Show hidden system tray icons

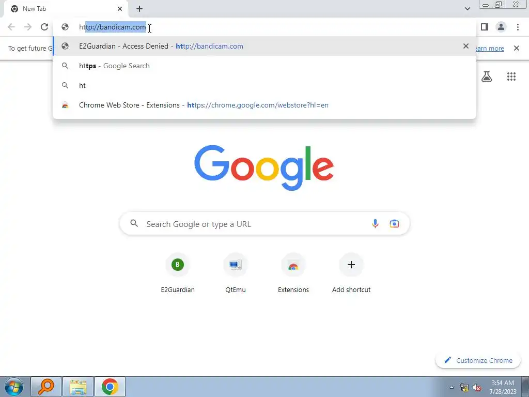[x=452, y=387]
